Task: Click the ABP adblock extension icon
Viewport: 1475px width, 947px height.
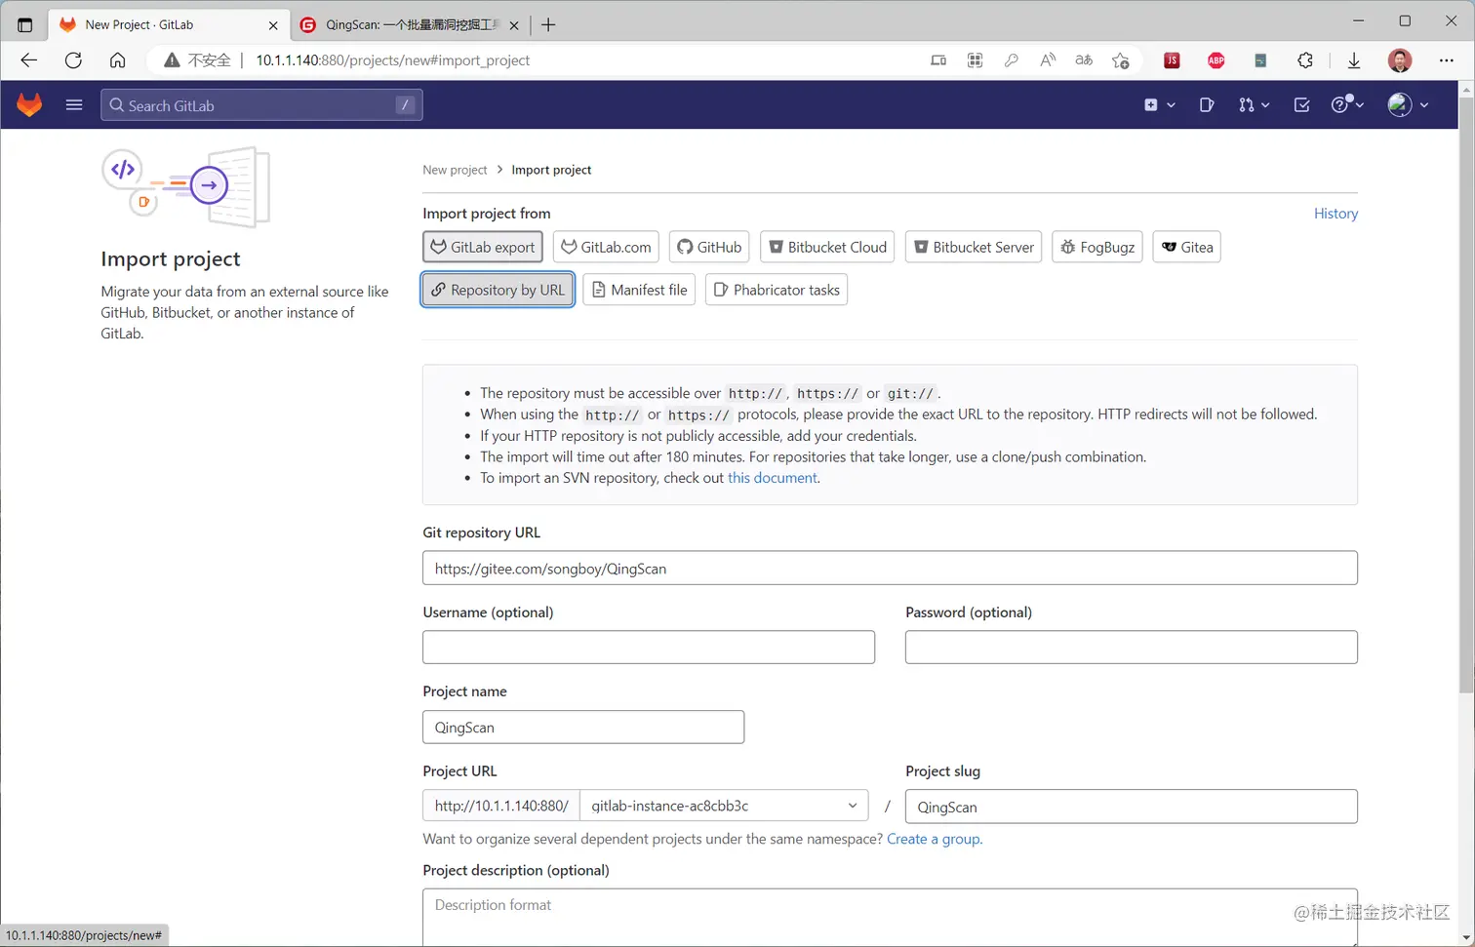Action: [1216, 60]
